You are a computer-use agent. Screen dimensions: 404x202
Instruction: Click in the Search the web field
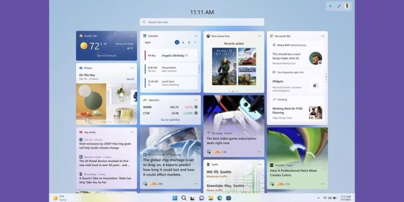click(202, 22)
